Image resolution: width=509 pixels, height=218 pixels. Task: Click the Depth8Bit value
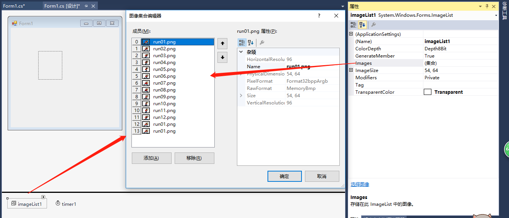coord(436,48)
